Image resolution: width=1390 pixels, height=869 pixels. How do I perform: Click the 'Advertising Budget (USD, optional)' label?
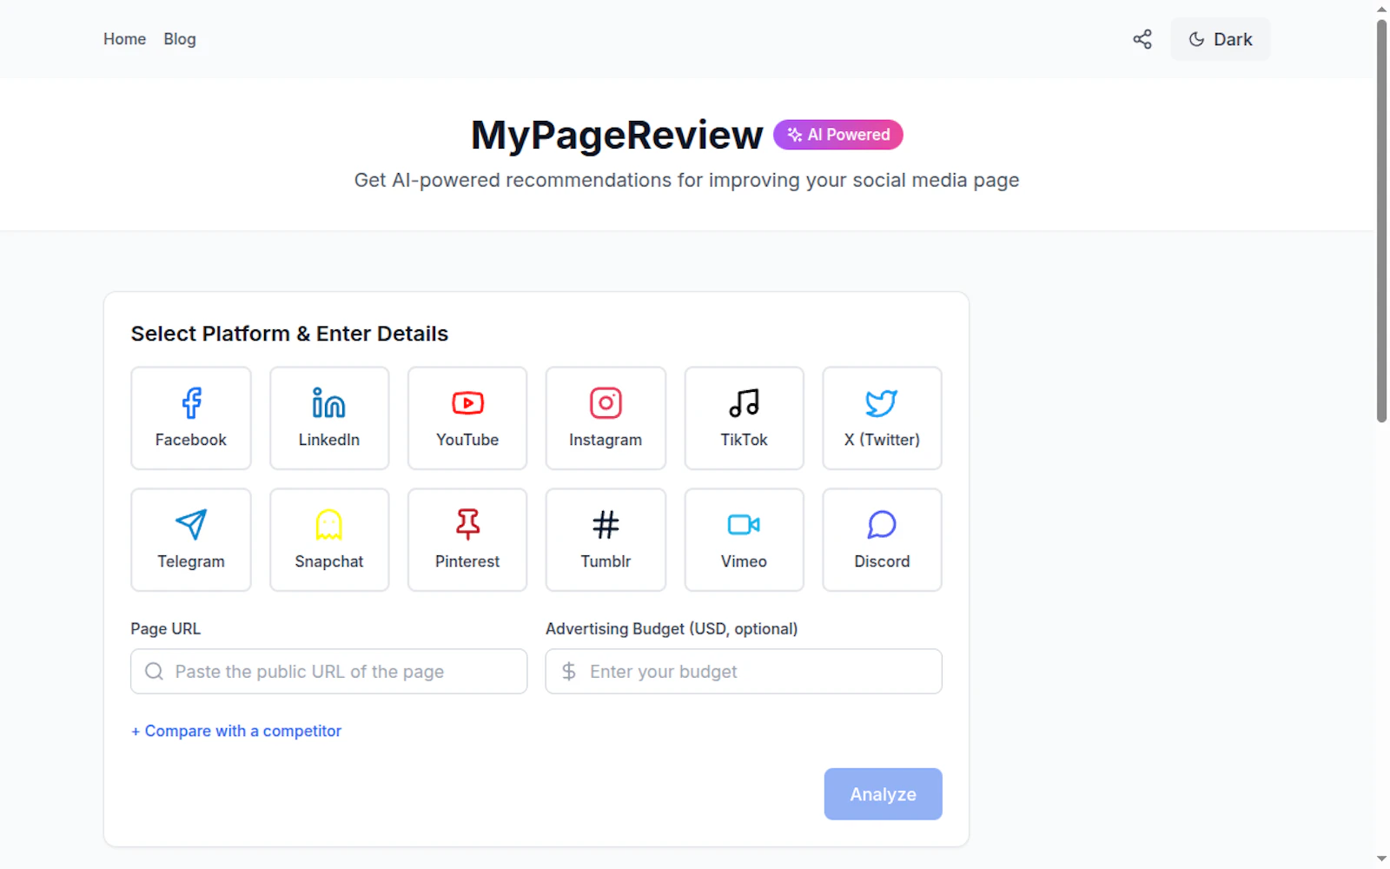coord(672,628)
